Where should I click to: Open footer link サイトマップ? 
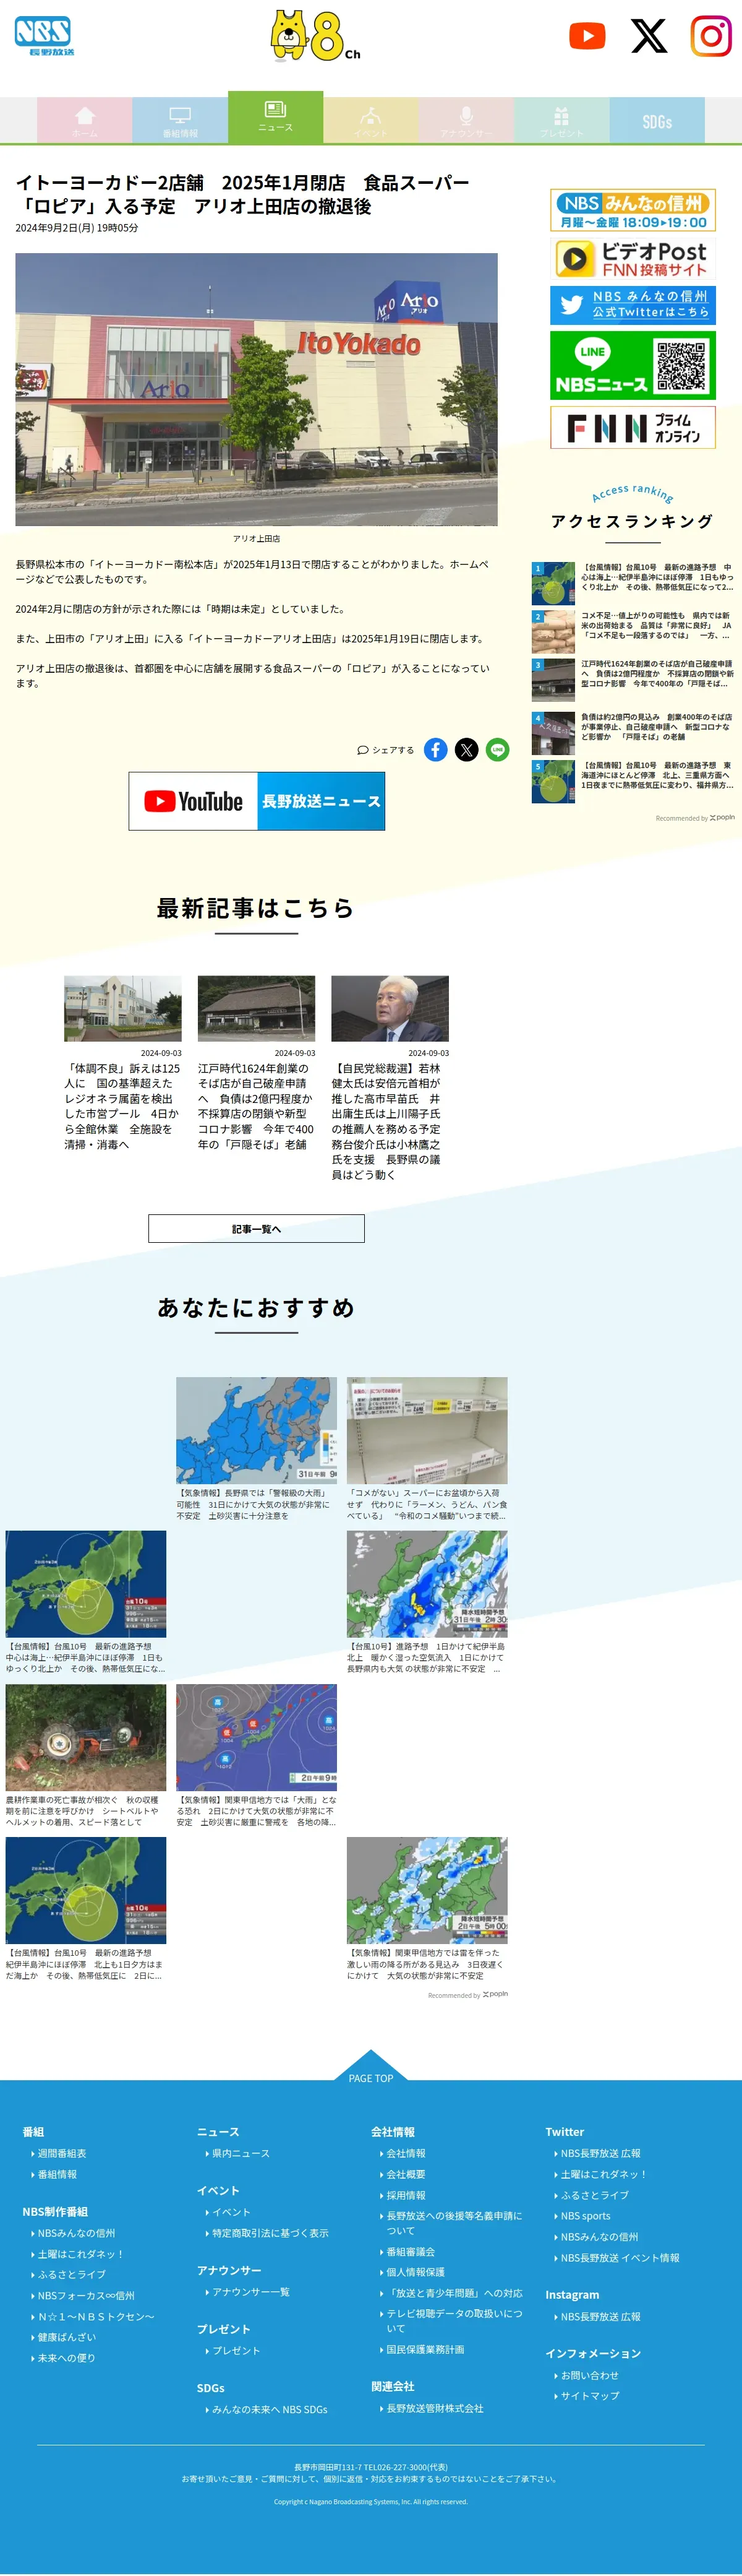click(589, 2395)
